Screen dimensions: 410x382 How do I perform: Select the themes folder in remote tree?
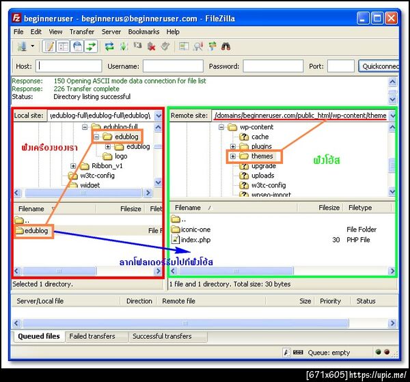click(262, 156)
